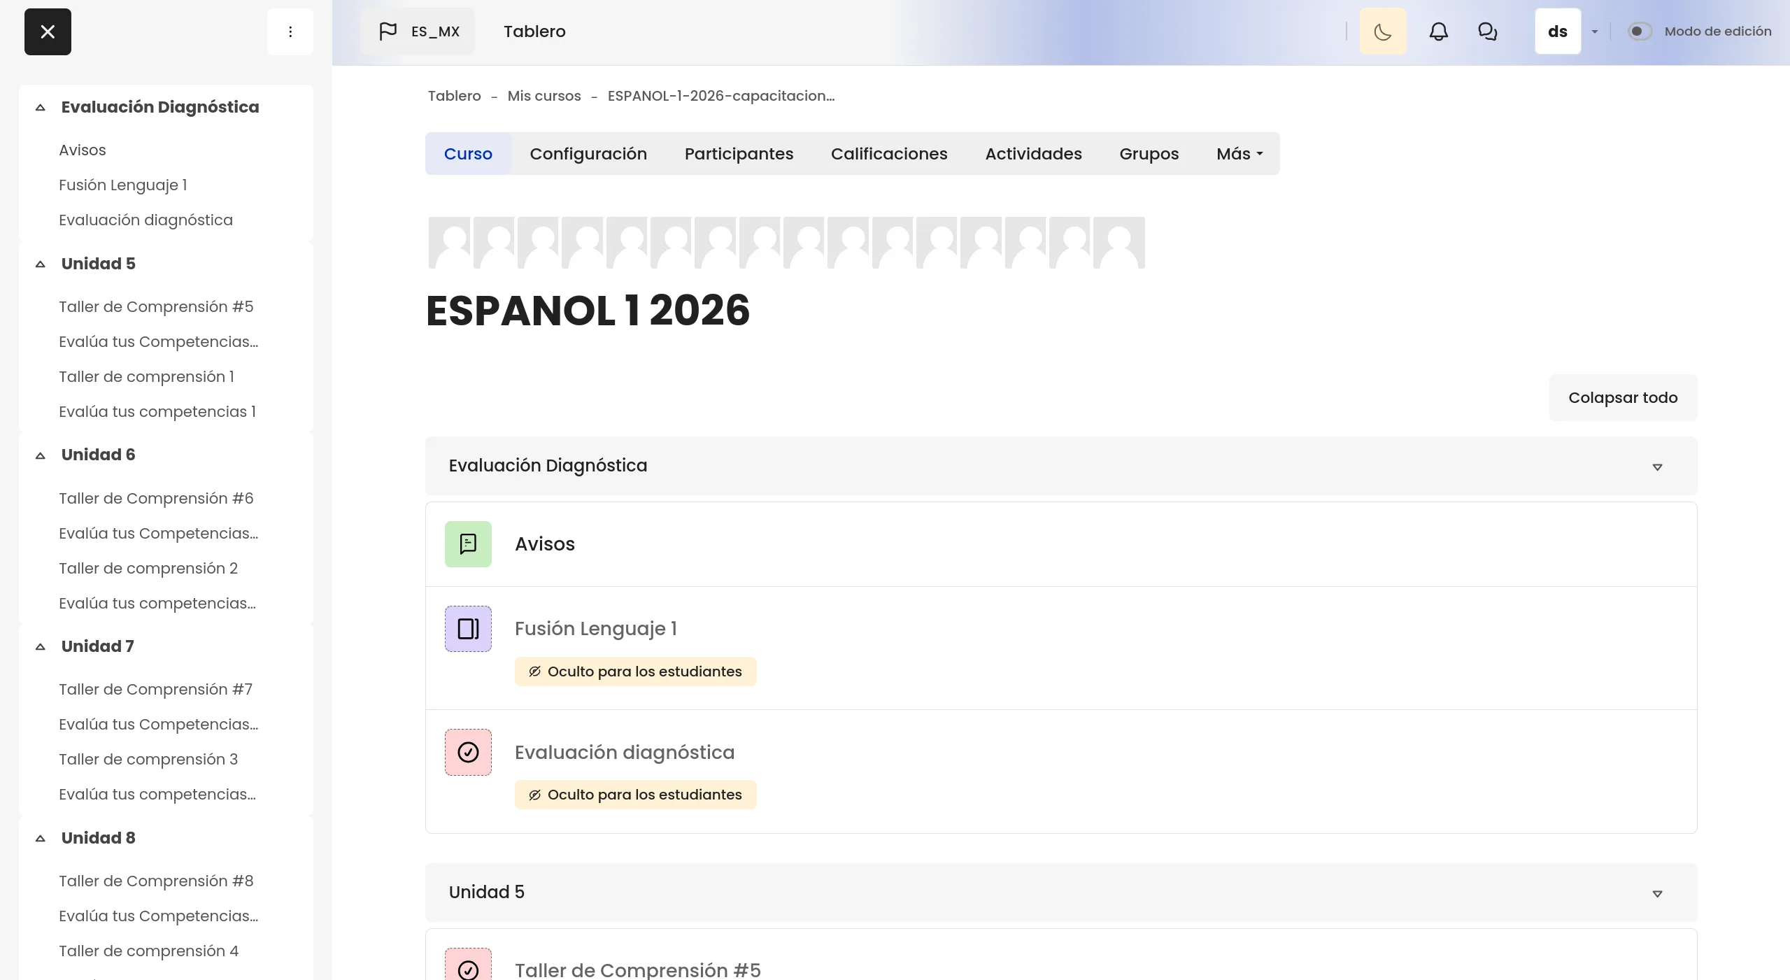1790x980 pixels.
Task: Collapse Unidad 8 in the course index
Action: (x=41, y=839)
